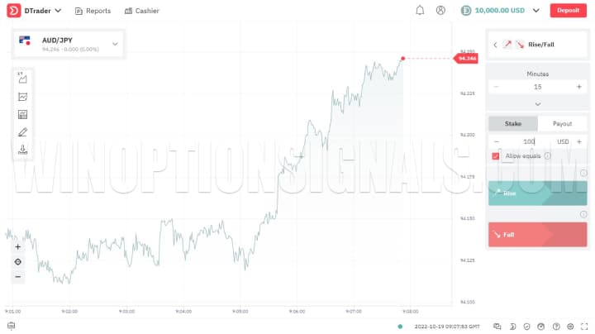595x334 pixels.
Task: Open the indicators tool icon
Action: point(23,97)
